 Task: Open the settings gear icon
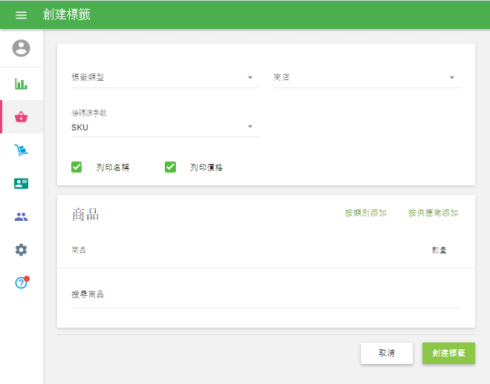22,250
